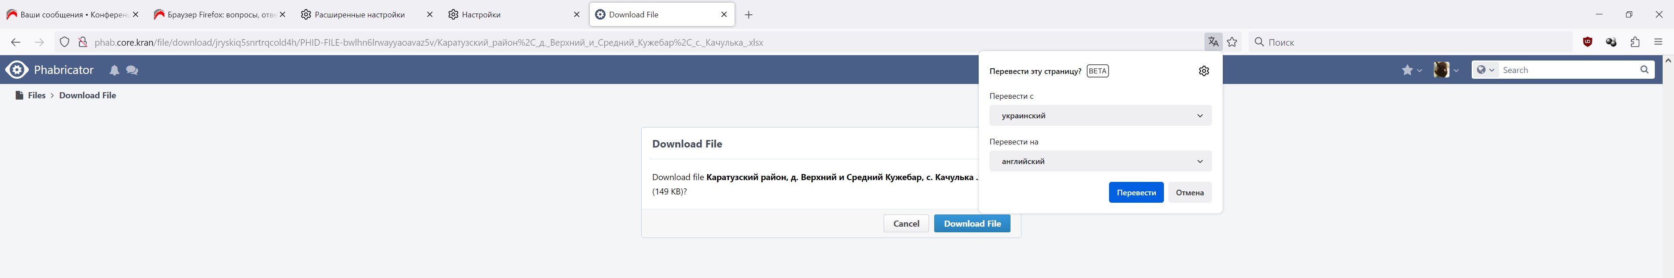Bookmark this page with star icon
The image size is (1674, 278).
click(1232, 42)
